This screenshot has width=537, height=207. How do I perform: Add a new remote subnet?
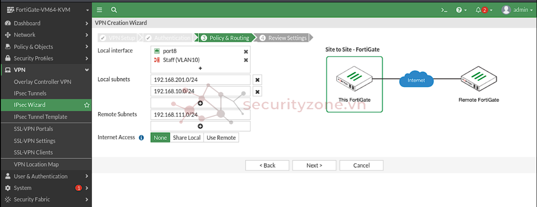pos(200,126)
